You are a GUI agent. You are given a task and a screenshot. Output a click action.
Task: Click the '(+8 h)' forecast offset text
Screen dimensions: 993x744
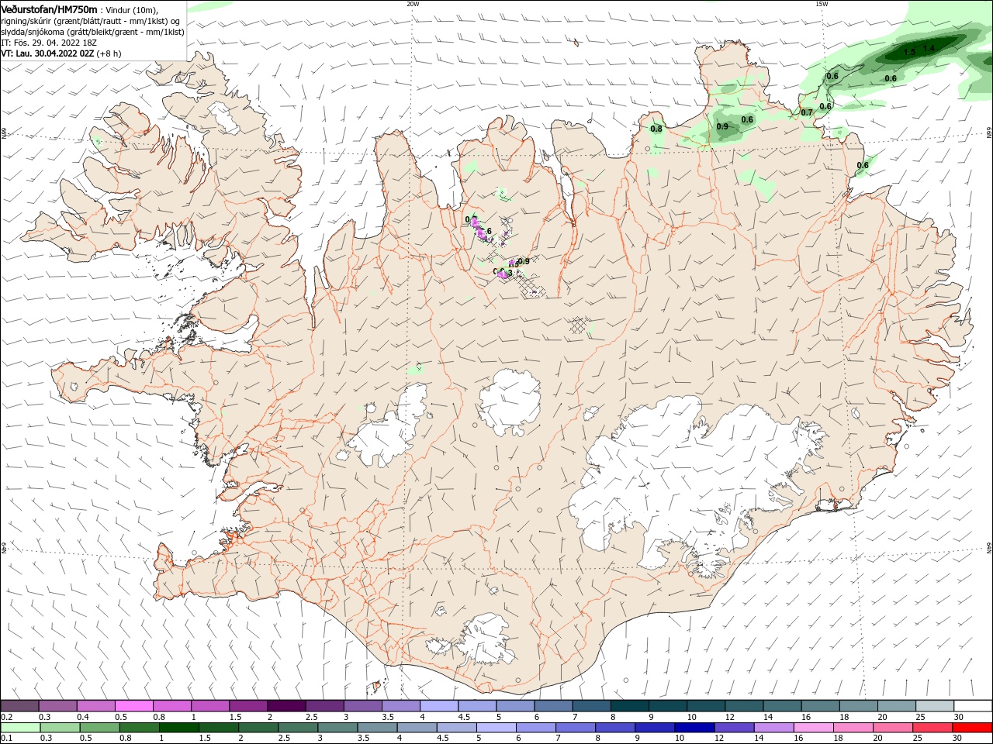(109, 53)
